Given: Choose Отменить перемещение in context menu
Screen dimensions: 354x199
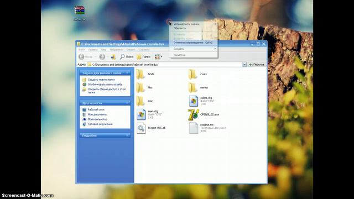Looking at the screenshot, I should [x=194, y=43].
